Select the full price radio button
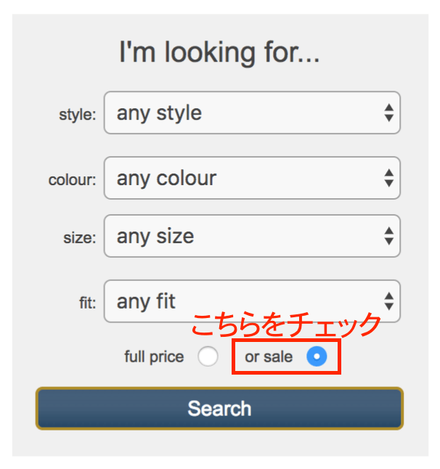This screenshot has height=469, width=440. pyautogui.click(x=208, y=356)
